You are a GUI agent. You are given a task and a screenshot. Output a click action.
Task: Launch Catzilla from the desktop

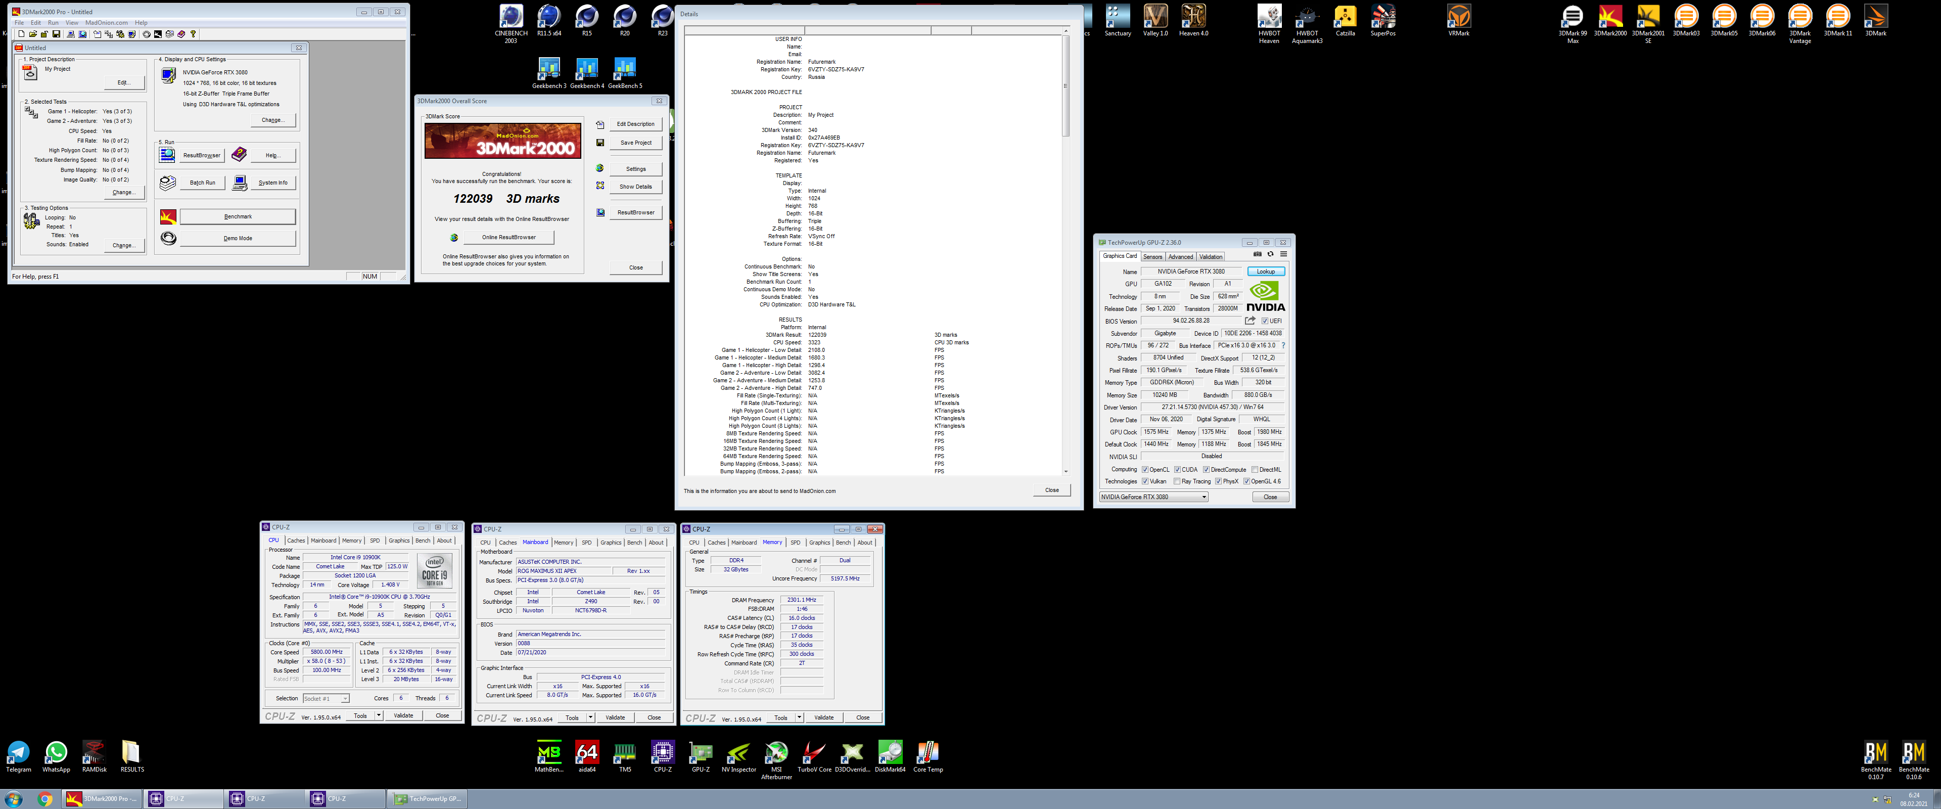click(1345, 20)
